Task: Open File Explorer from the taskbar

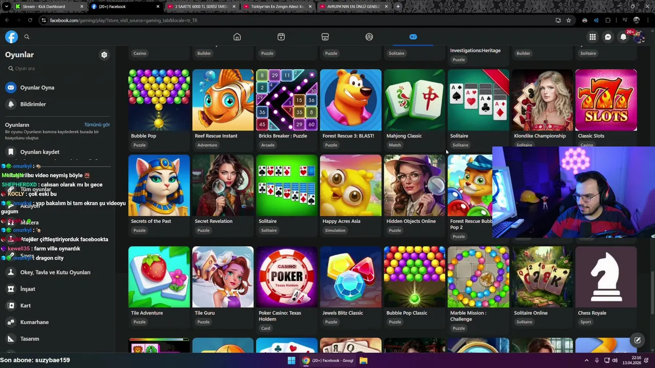Action: point(363,360)
